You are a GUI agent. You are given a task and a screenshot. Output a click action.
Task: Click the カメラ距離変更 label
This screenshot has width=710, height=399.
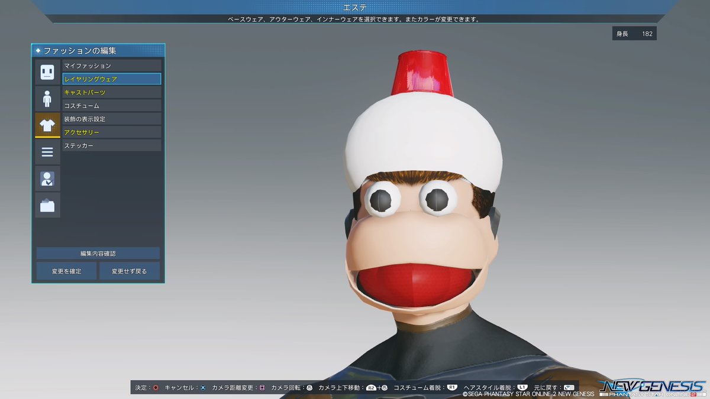pyautogui.click(x=231, y=388)
